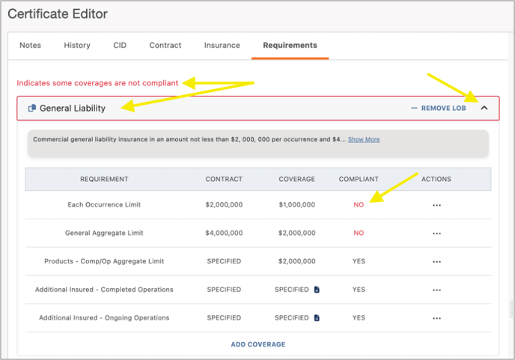
Task: Open actions menu for Ongoing Operations row
Action: pyautogui.click(x=436, y=318)
